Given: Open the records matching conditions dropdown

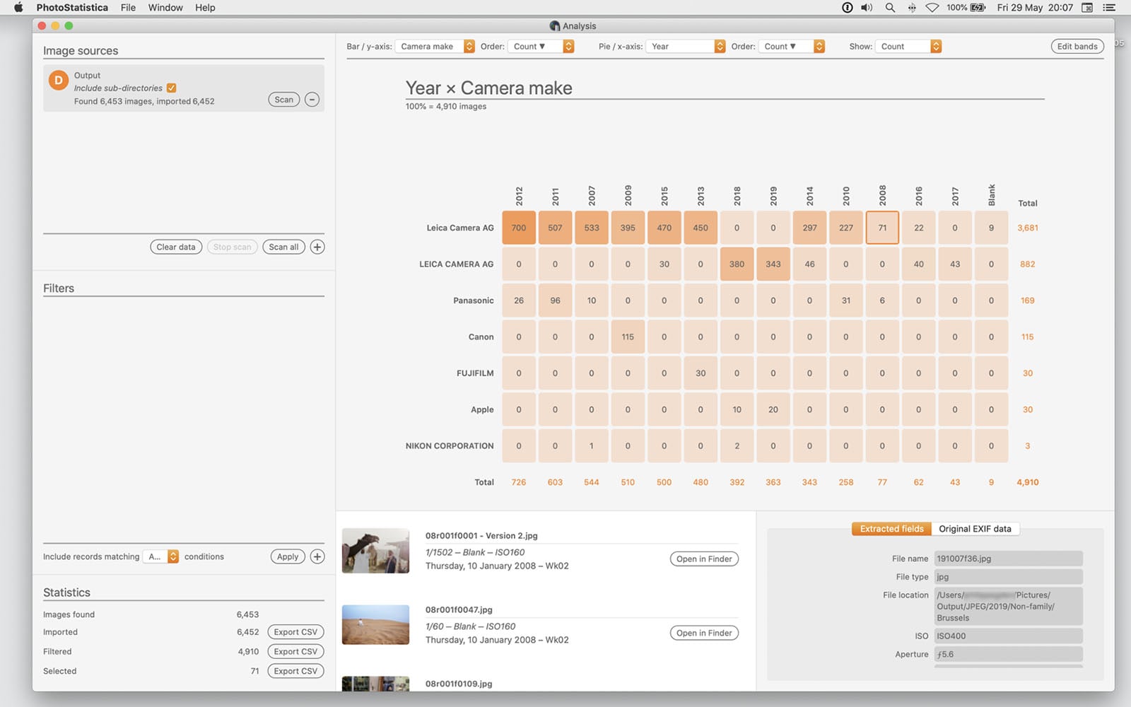Looking at the screenshot, I should coord(160,556).
